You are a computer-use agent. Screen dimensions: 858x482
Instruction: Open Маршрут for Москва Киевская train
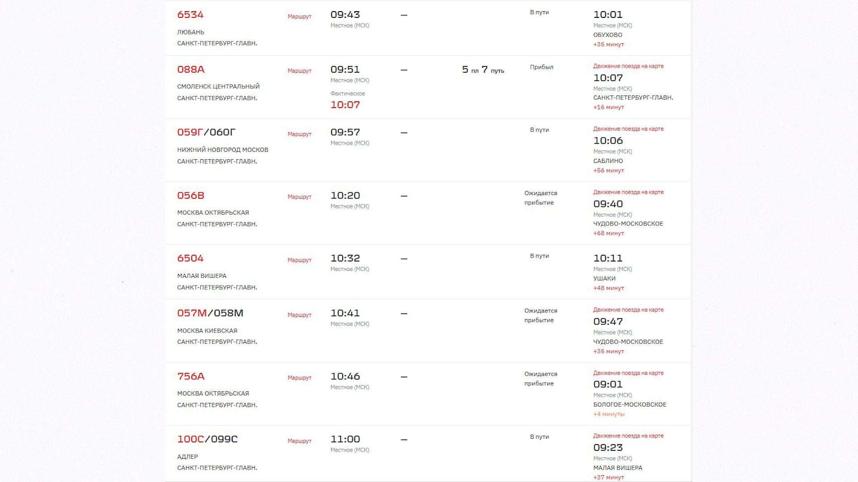(x=299, y=315)
